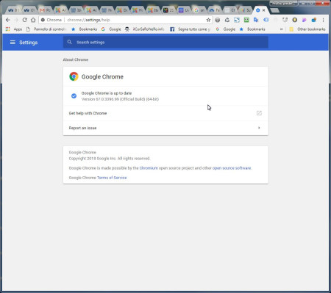Navigate back using the back arrow
Screen dimensions: 331x293
click(8, 20)
